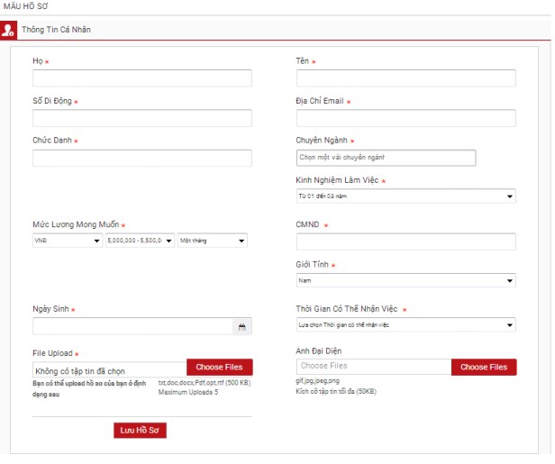
Task: Open the currency VNĐ dropdown
Action: (x=68, y=241)
